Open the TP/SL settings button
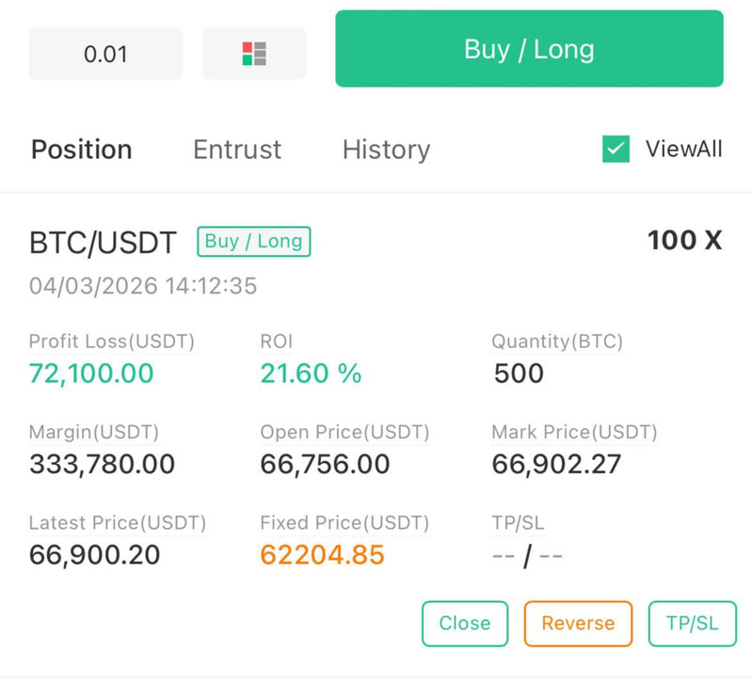 [692, 624]
